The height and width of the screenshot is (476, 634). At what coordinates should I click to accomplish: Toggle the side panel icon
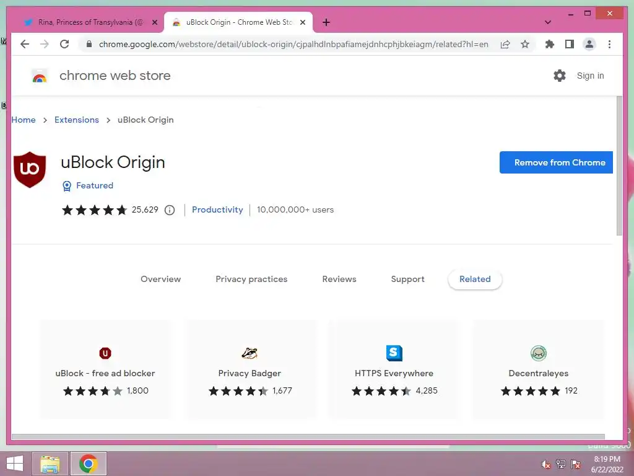570,44
